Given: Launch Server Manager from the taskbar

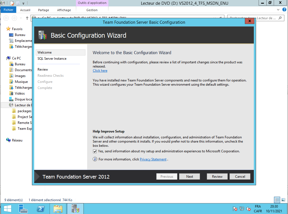Looking at the screenshot, I should tap(23, 209).
